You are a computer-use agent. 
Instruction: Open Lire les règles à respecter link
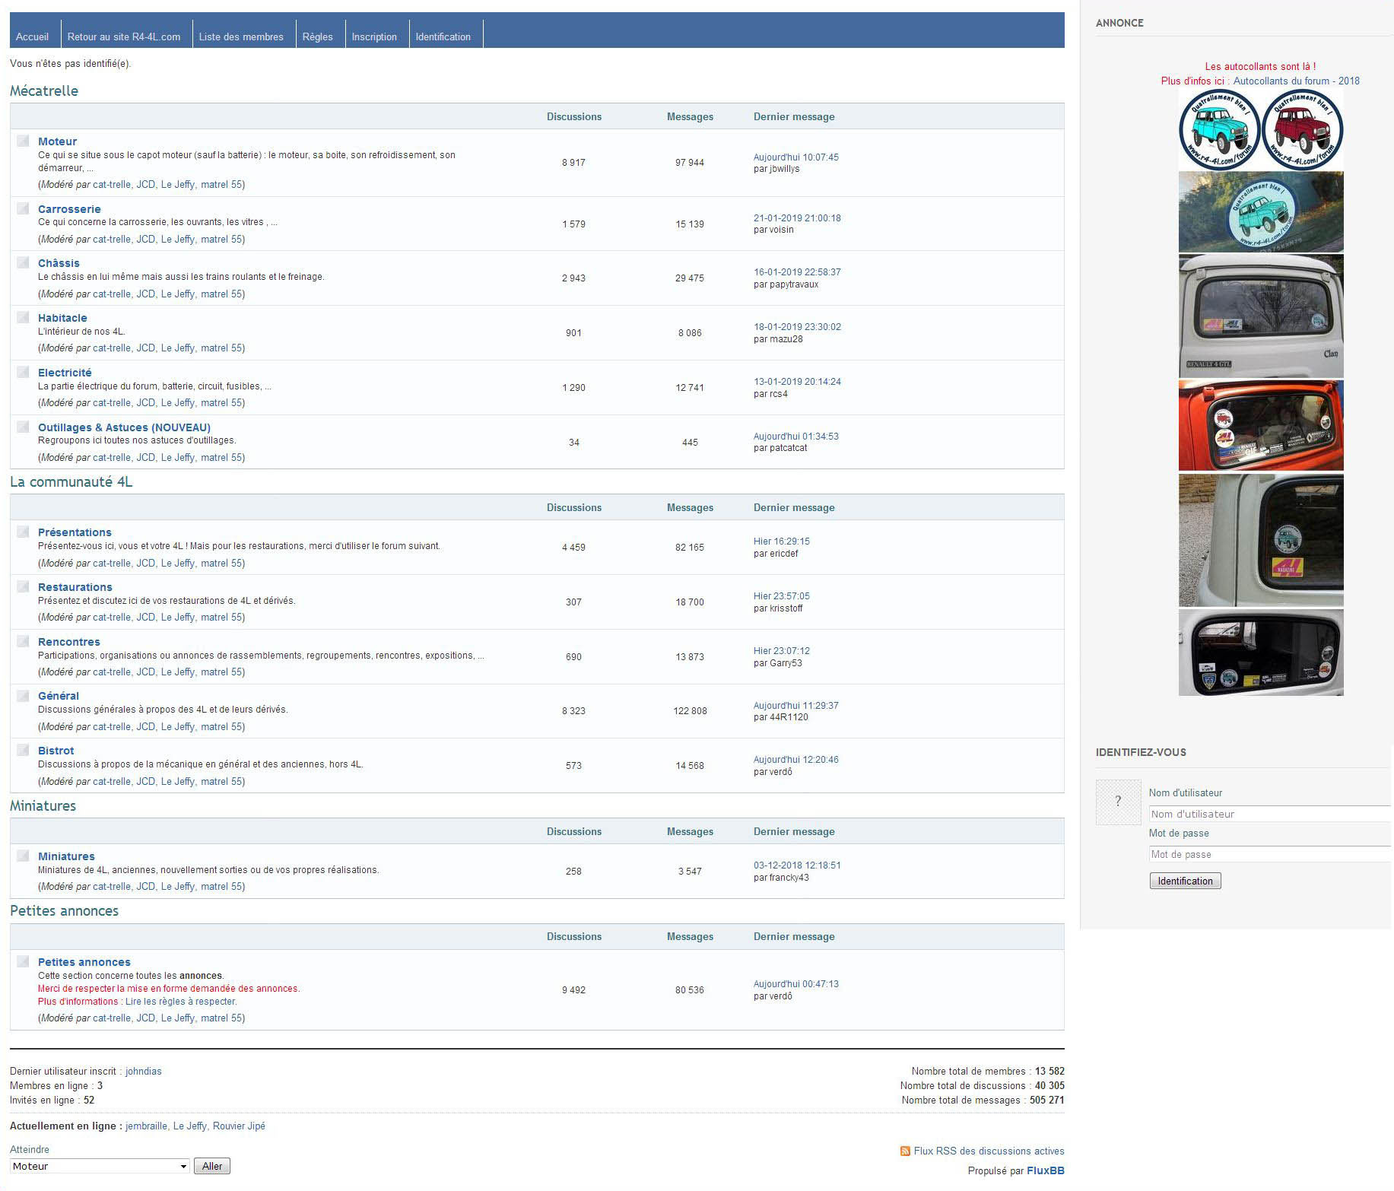point(181,1002)
